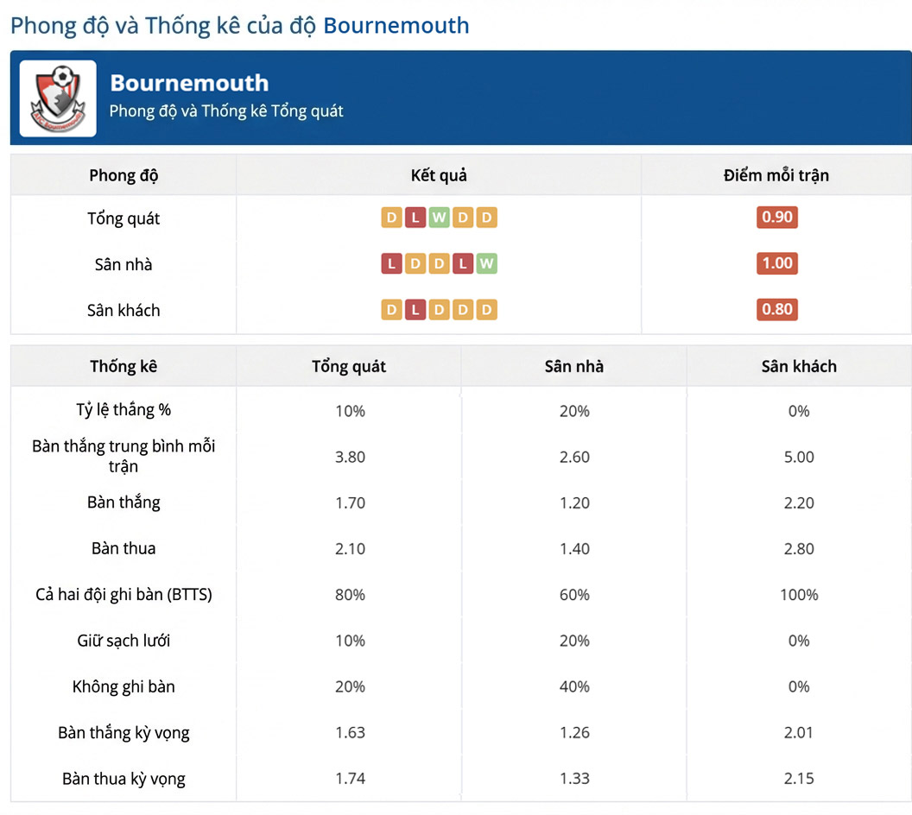This screenshot has width=912, height=815.
Task: Select the Sân nhà statistics column header
Action: point(574,366)
